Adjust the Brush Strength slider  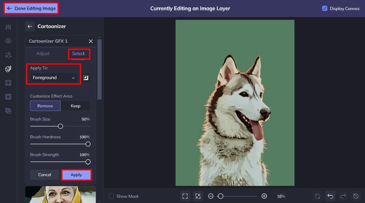click(x=60, y=162)
